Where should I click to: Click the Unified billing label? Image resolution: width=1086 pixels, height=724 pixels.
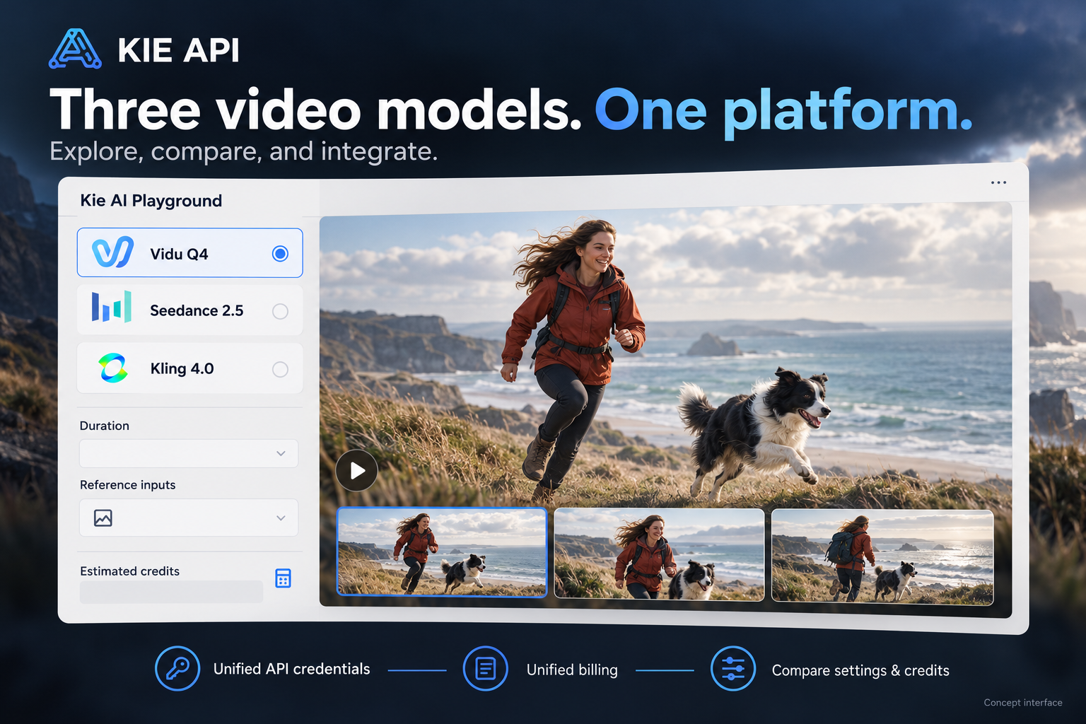click(572, 670)
